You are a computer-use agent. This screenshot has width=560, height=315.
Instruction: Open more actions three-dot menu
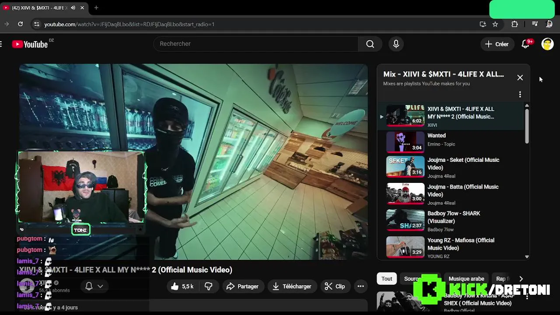pos(360,286)
